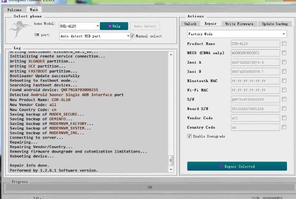Click the Idle status bar text
This screenshot has width=296, height=199.
(37, 198)
